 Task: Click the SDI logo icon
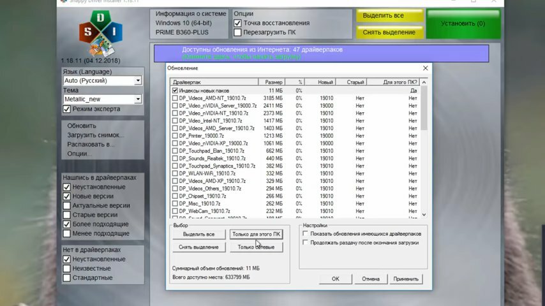101,33
